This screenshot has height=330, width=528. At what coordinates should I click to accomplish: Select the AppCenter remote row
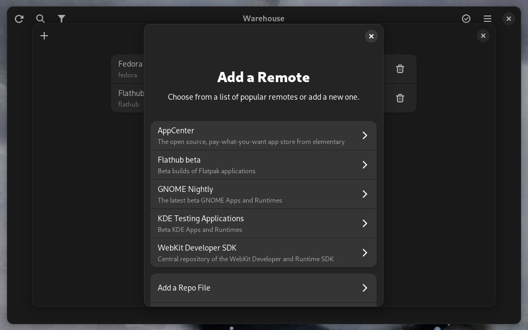(x=263, y=135)
